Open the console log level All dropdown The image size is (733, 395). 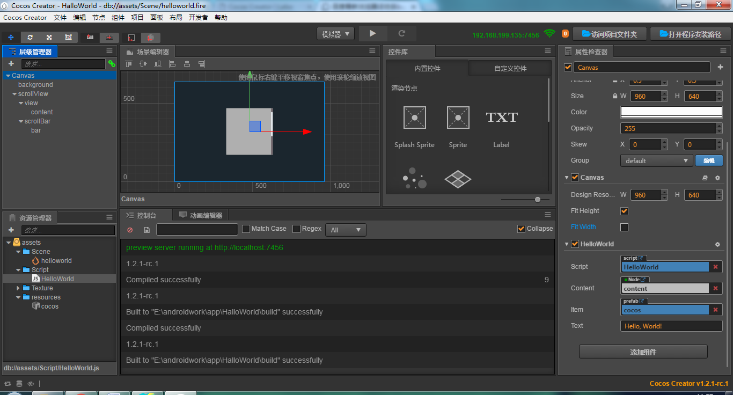tap(346, 230)
